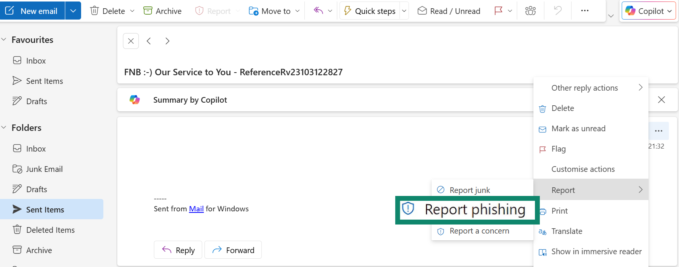Click the Flag icon in toolbar
Viewport: 679px width, 267px height.
(x=498, y=11)
